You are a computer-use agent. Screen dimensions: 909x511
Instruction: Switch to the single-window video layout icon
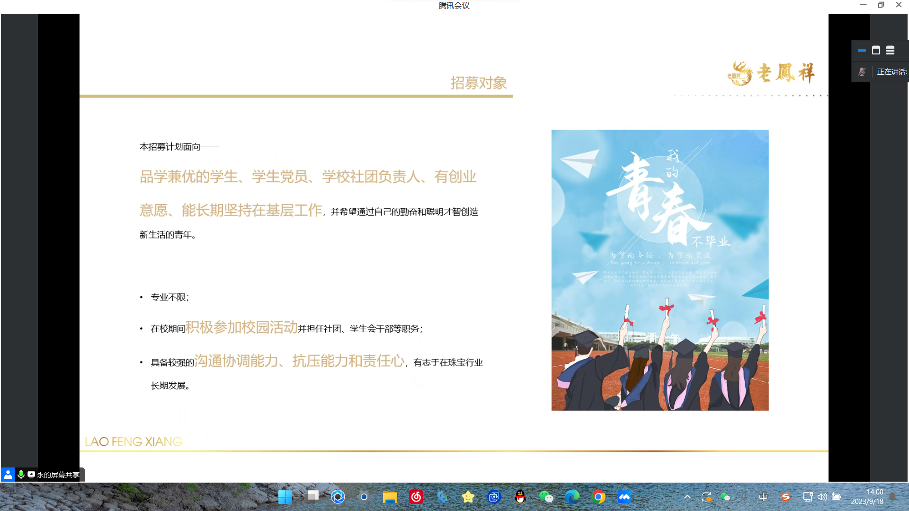coord(876,50)
